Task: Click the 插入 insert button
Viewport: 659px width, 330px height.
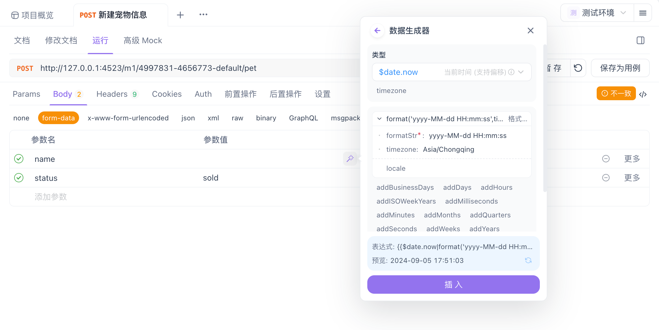Action: click(x=453, y=285)
